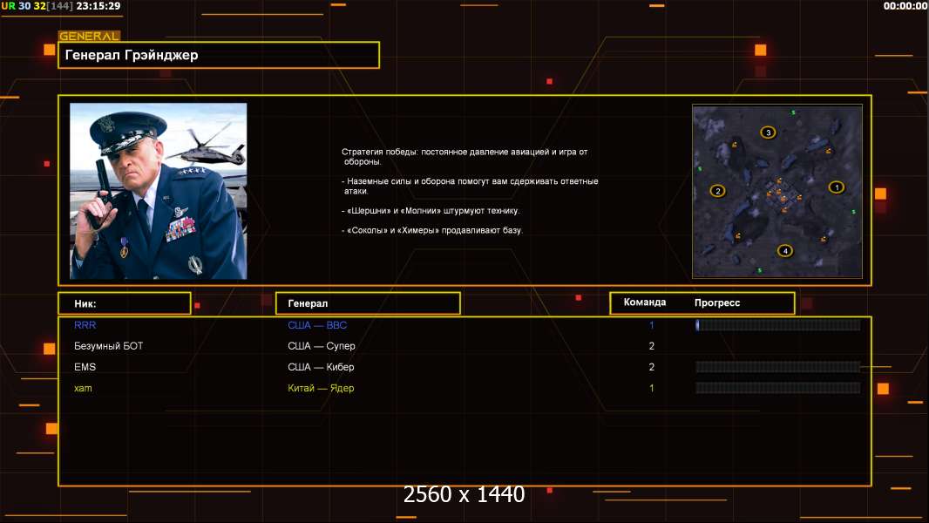Pick start position 3 marker on map

click(768, 132)
